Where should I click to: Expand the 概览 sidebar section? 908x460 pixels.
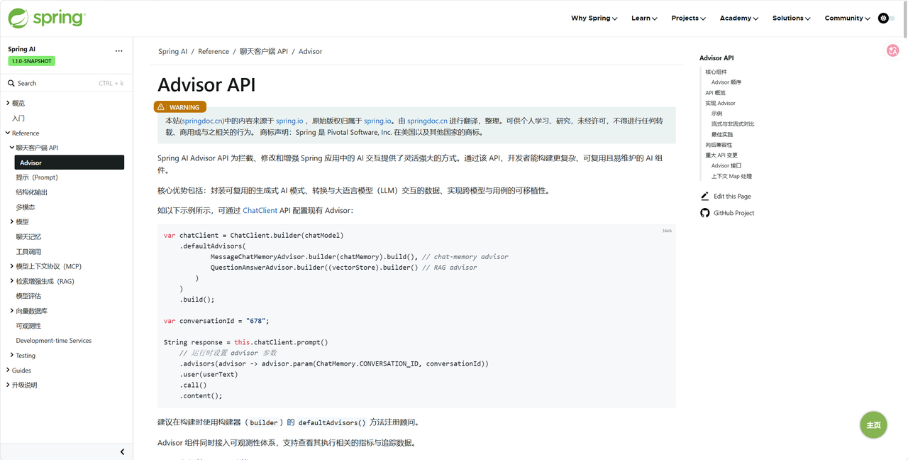8,103
